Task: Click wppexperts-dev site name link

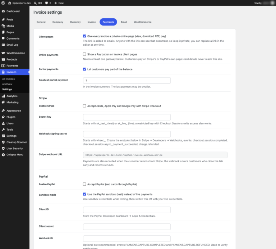Action: pyautogui.click(x=22, y=3)
